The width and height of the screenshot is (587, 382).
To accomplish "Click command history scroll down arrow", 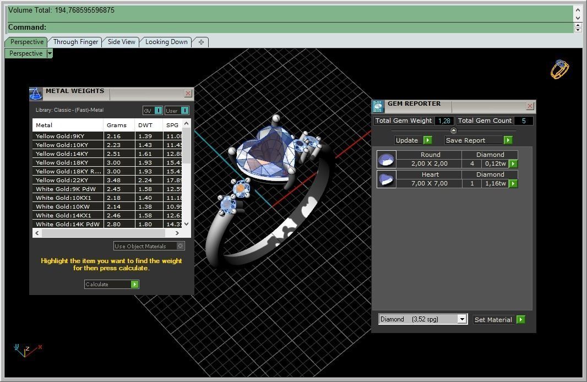I will tap(578, 18).
